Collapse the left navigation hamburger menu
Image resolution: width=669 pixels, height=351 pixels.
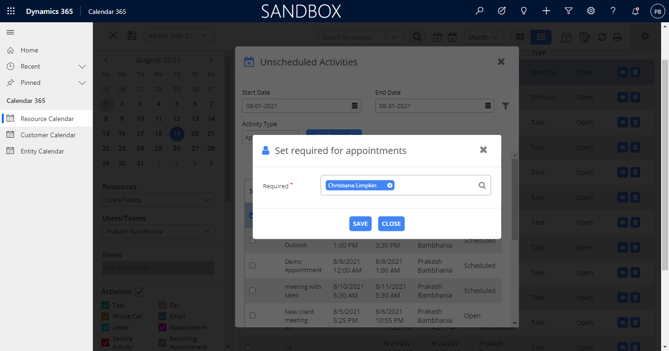click(10, 32)
